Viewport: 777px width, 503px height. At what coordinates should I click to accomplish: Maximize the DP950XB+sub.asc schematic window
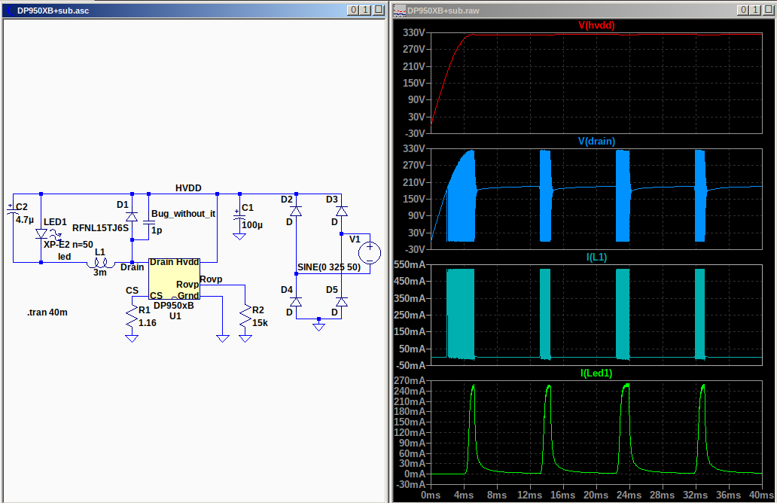click(364, 10)
